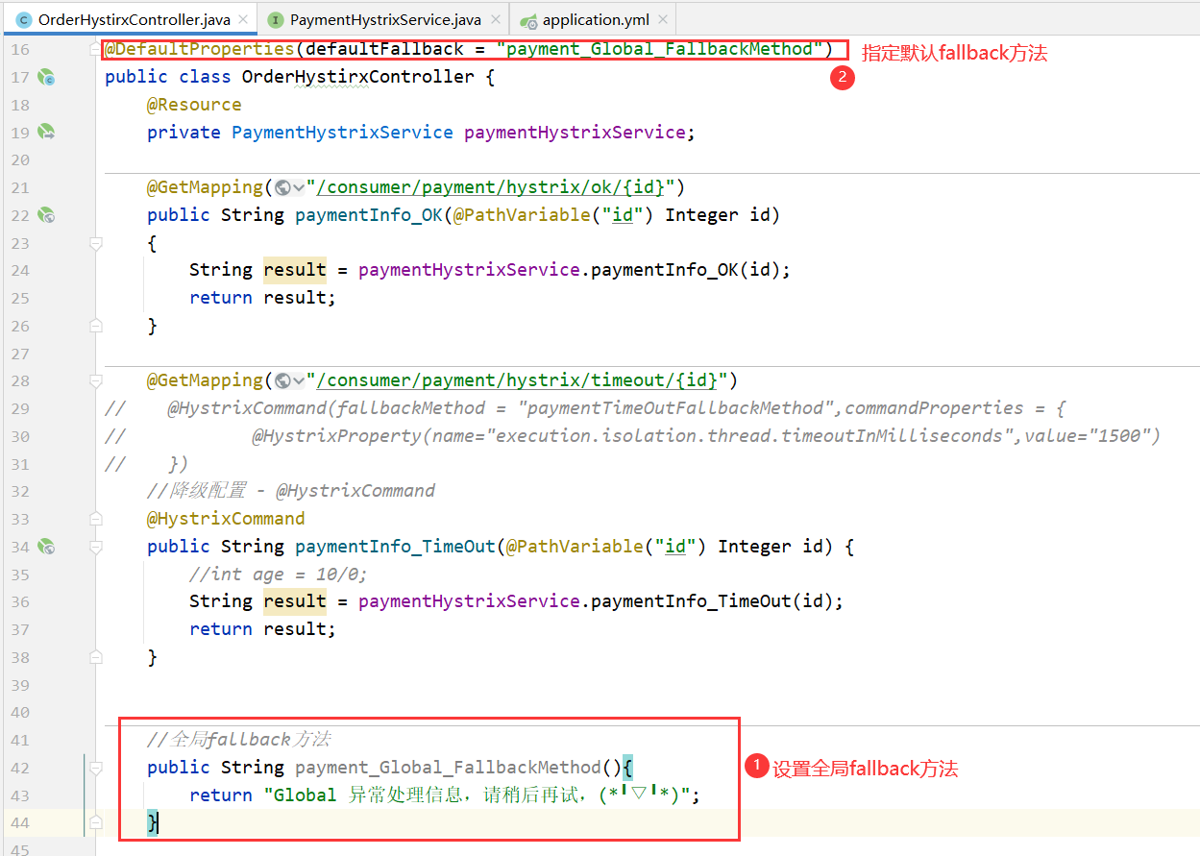The width and height of the screenshot is (1200, 856).
Task: Close the application.yml tab
Action: (x=663, y=19)
